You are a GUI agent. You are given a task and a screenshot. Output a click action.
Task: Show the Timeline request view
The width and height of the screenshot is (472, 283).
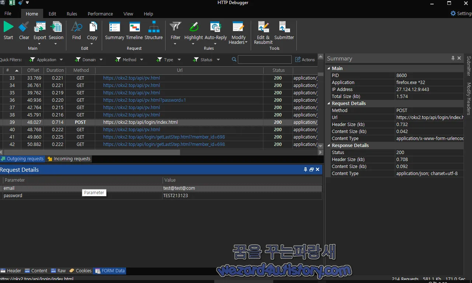click(x=134, y=31)
